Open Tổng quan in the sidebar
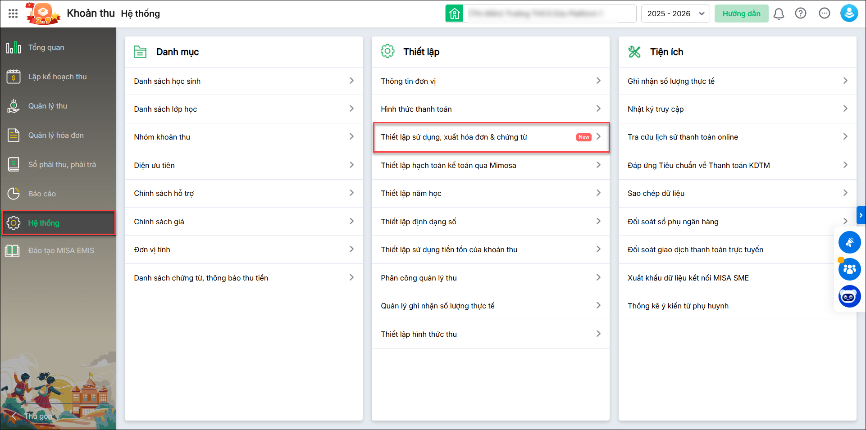866x430 pixels. 46,47
